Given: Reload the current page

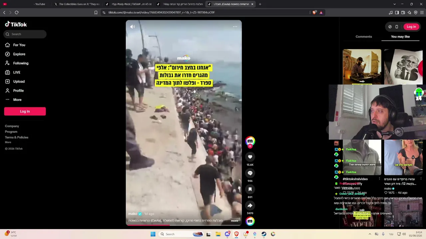Looking at the screenshot, I should pos(17,12).
